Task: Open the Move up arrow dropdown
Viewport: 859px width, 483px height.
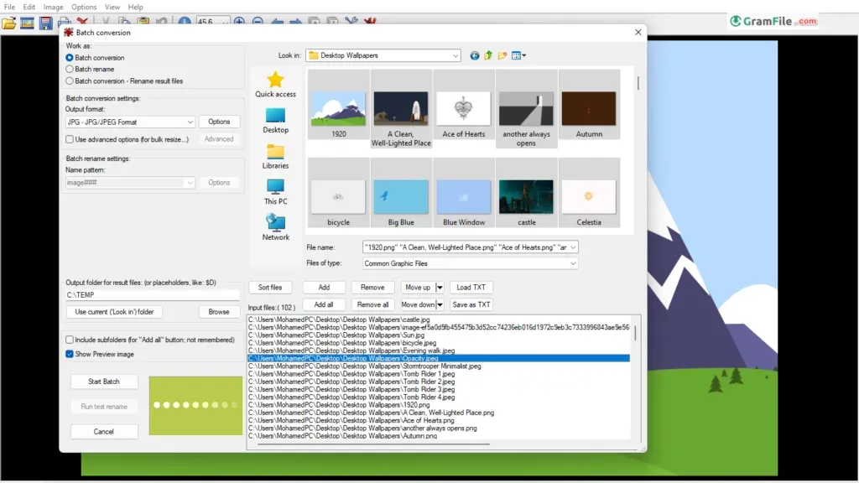Action: (x=440, y=288)
